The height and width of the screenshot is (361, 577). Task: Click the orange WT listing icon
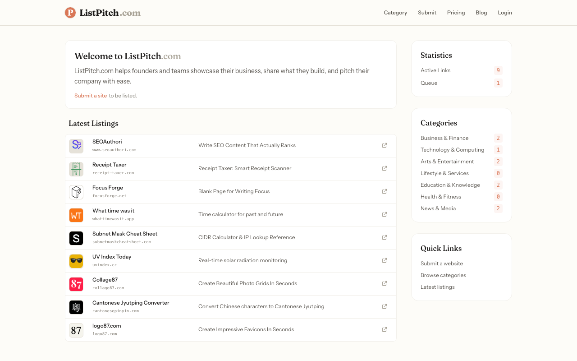[76, 215]
